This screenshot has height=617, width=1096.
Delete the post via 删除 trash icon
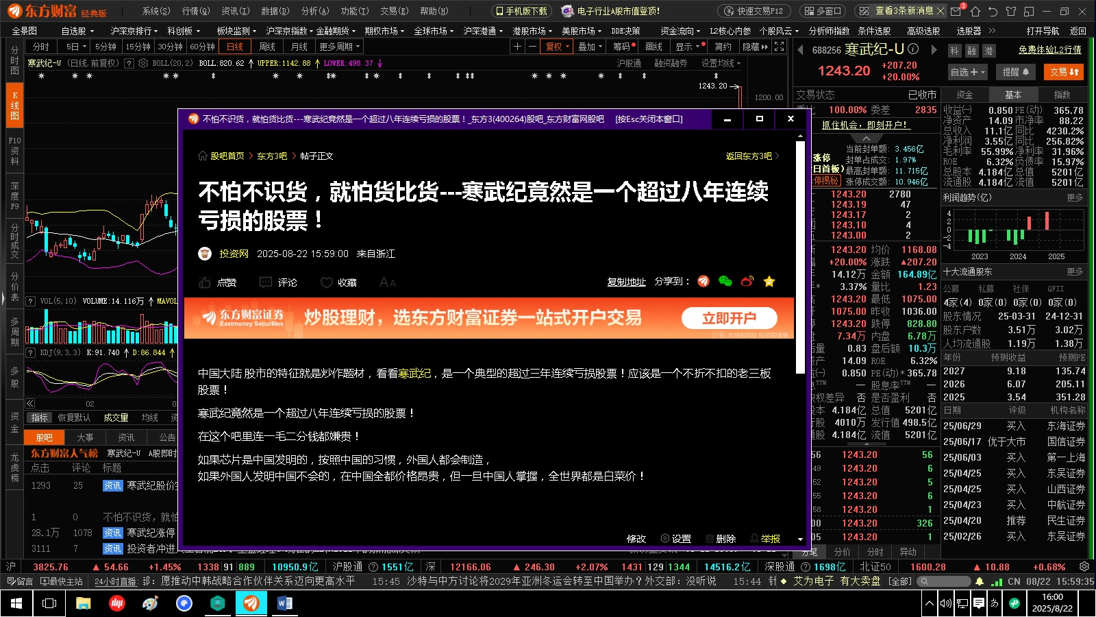coord(709,539)
